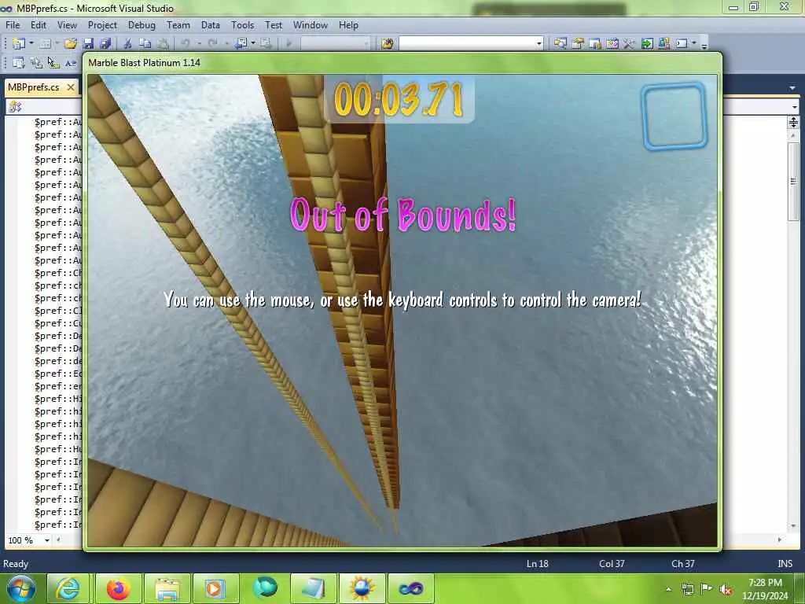
Task: Open the View menu
Action: (67, 24)
